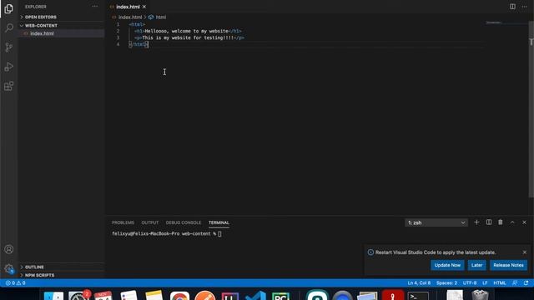Open the Accounts menu icon
Viewport: 534px width, 300px height.
coord(9,249)
